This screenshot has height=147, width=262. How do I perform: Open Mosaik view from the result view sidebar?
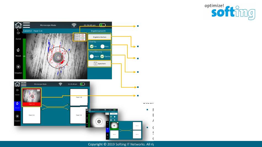pyautogui.click(x=18, y=50)
